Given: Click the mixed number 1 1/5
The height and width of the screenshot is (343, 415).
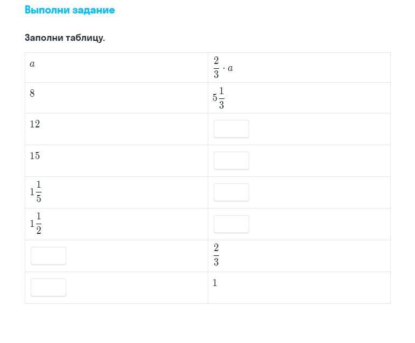Looking at the screenshot, I should point(36,191).
